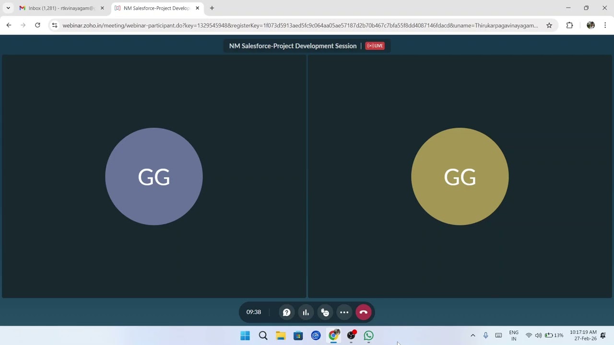614x345 pixels.
Task: Open Windows taskbar search
Action: pyautogui.click(x=263, y=335)
